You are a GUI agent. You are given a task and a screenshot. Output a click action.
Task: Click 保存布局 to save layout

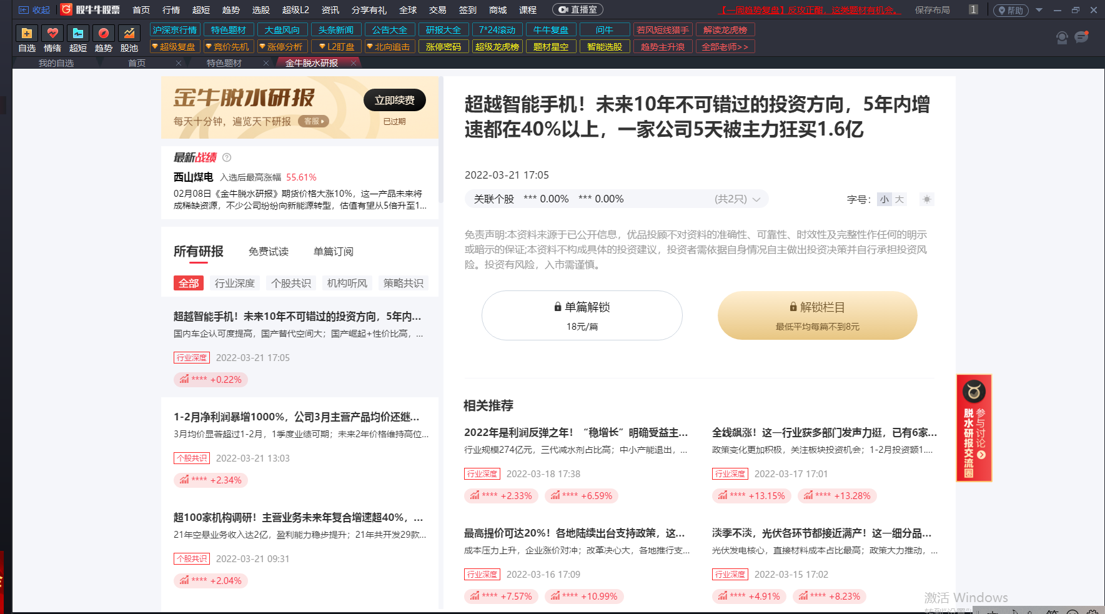click(933, 10)
